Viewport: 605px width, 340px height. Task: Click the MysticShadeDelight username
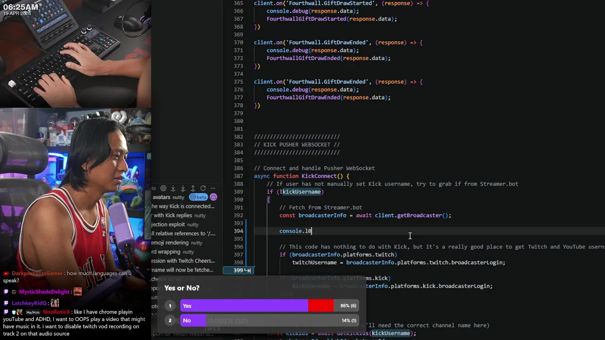click(44, 292)
